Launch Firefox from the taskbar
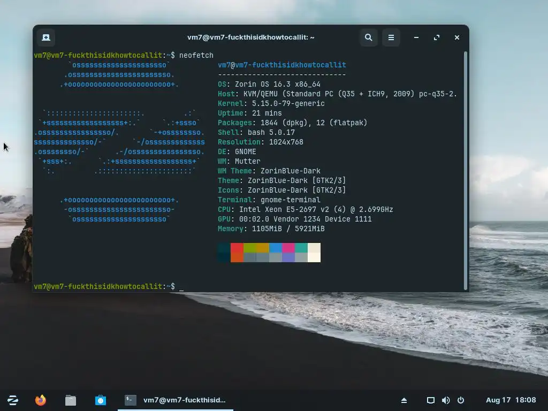This screenshot has width=548, height=411. (x=41, y=400)
